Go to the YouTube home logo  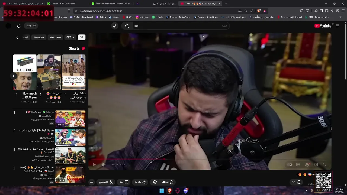323,26
